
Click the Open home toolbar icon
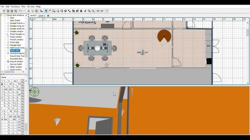click(x=8, y=11)
